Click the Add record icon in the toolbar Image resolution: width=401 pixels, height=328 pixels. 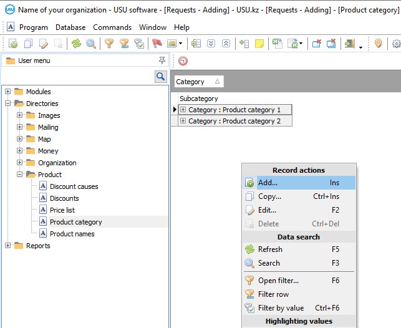click(x=13, y=44)
